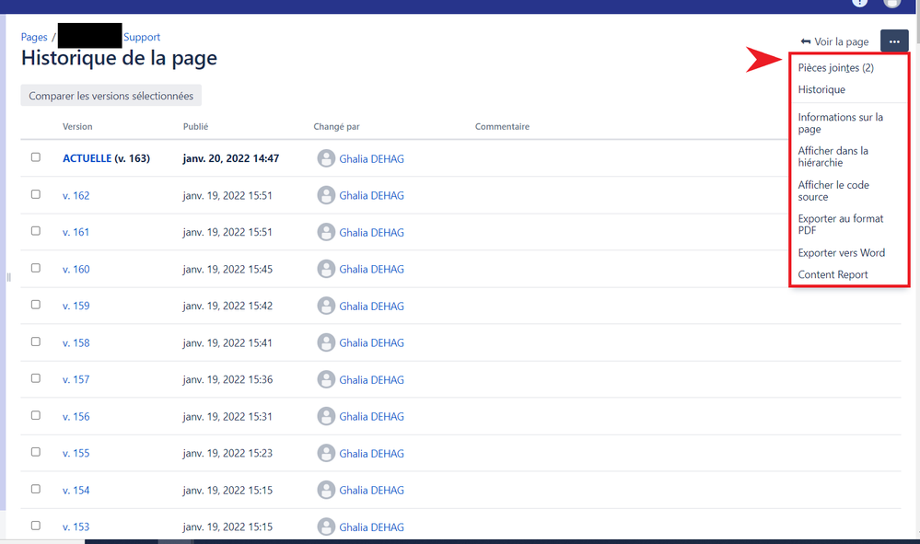The width and height of the screenshot is (920, 544).
Task: Check the box for version 156
Action: coord(36,415)
